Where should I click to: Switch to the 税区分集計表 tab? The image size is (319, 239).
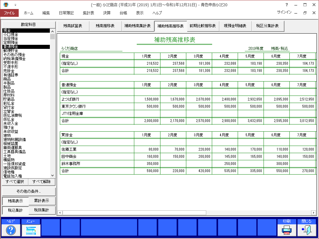click(x=268, y=26)
